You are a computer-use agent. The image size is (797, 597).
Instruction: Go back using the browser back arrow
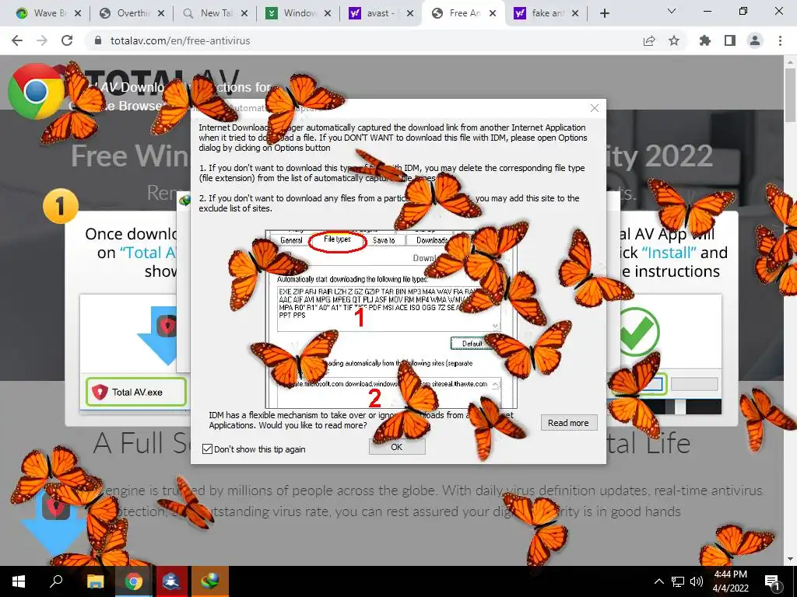[x=17, y=40]
